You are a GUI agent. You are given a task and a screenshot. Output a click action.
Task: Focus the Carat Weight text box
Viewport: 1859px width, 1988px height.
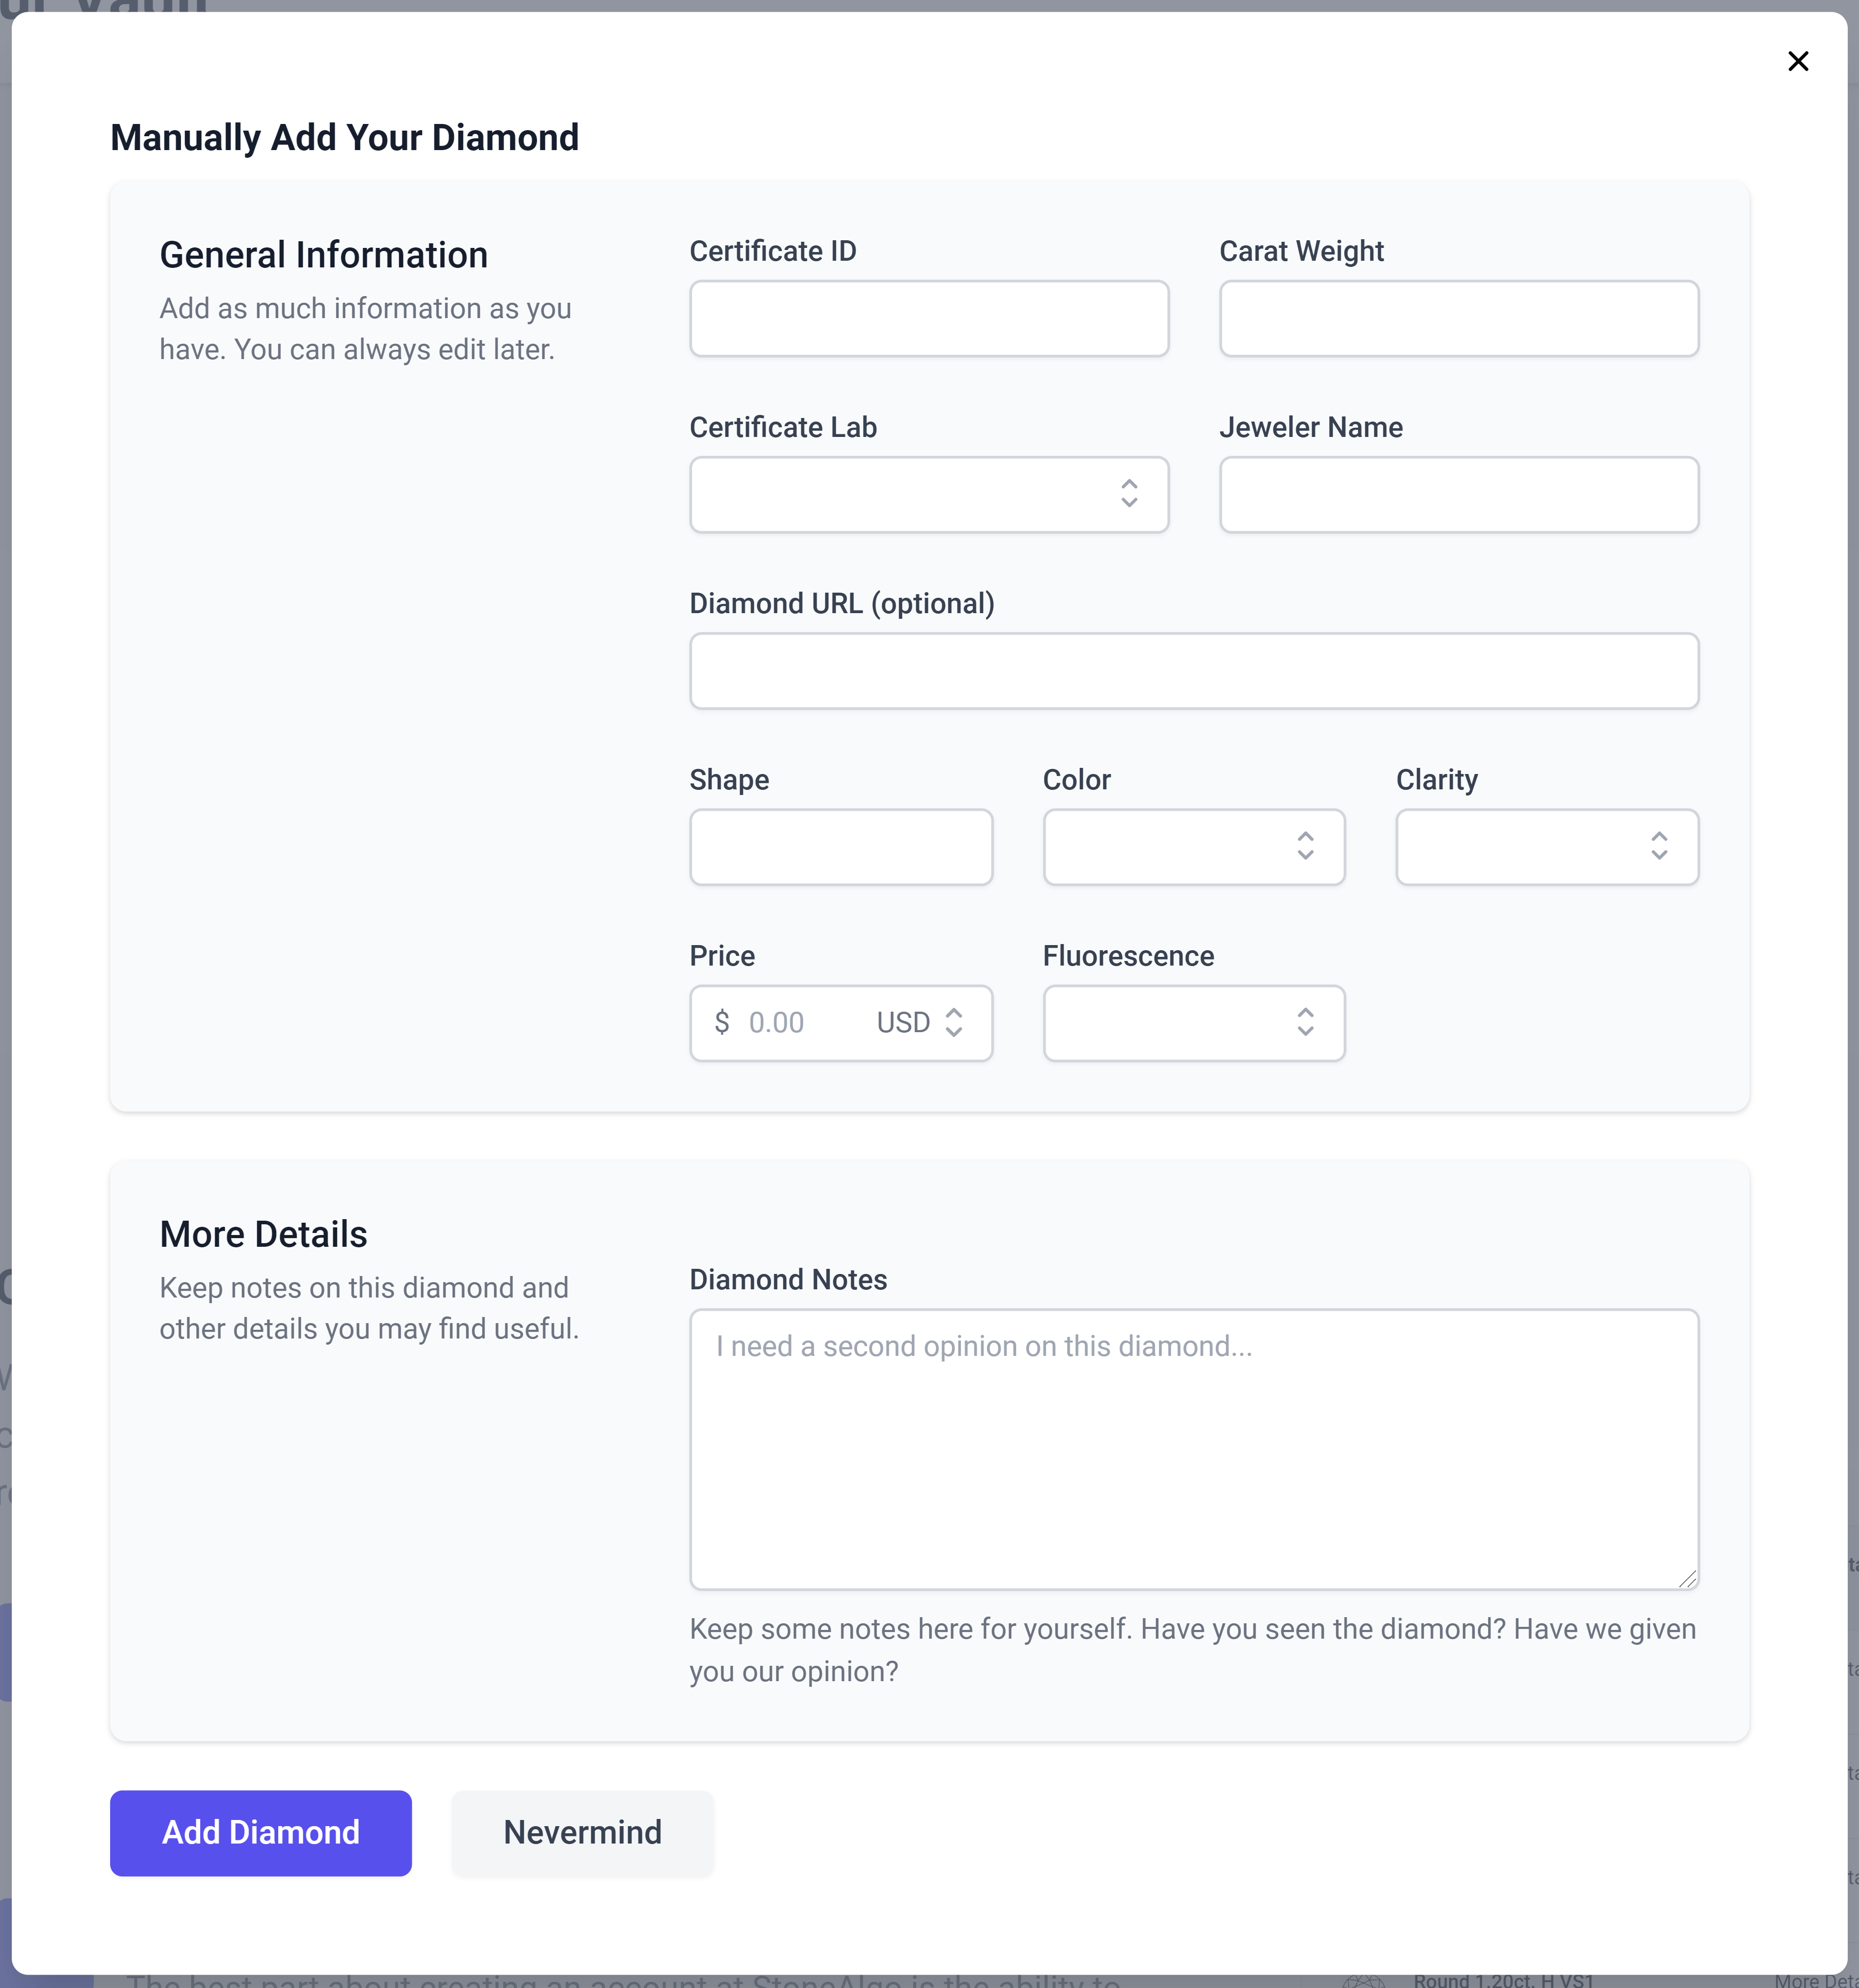point(1458,319)
